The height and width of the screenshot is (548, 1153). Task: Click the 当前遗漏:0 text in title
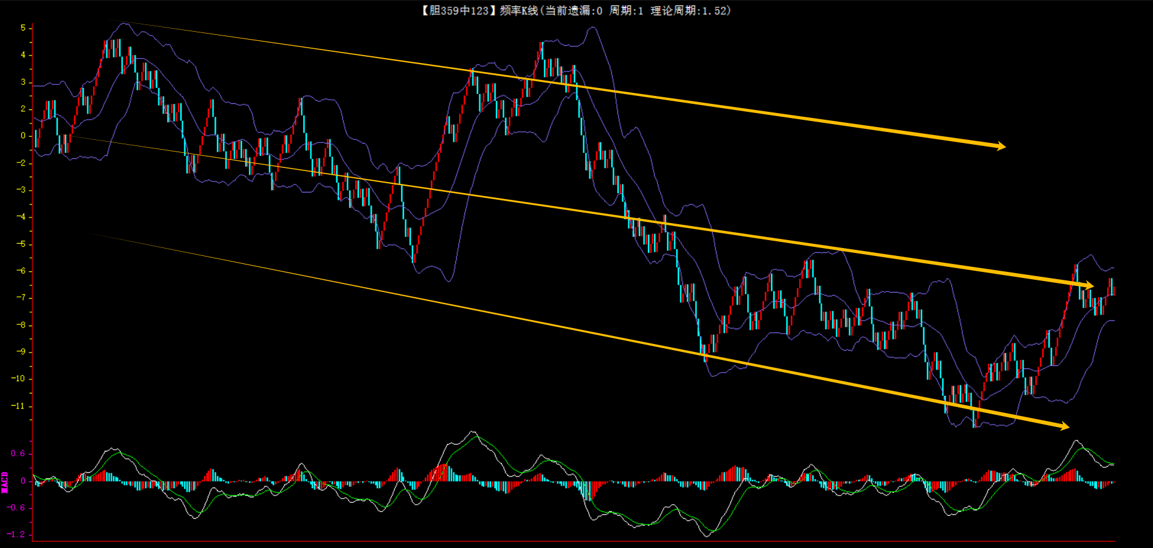tap(573, 10)
